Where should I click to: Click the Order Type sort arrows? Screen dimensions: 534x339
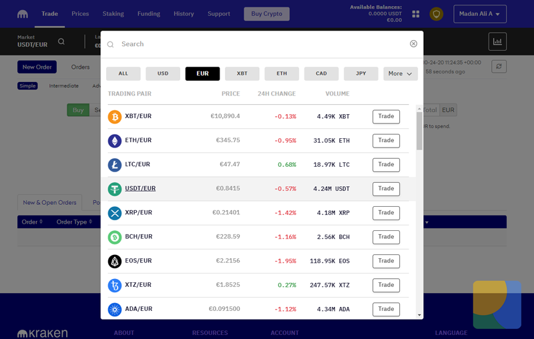(x=91, y=222)
